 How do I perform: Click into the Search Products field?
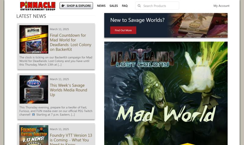[x=157, y=6]
